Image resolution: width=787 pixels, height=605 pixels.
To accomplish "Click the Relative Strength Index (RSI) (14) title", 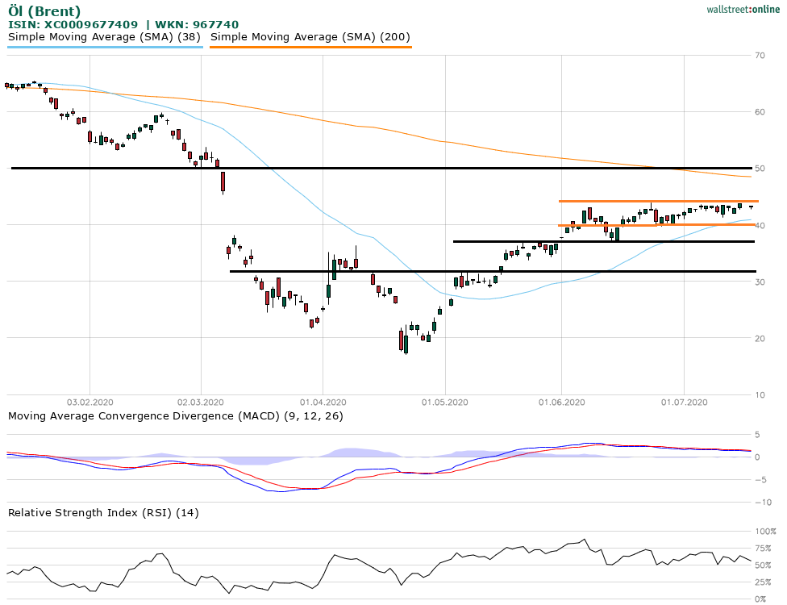I will [103, 512].
